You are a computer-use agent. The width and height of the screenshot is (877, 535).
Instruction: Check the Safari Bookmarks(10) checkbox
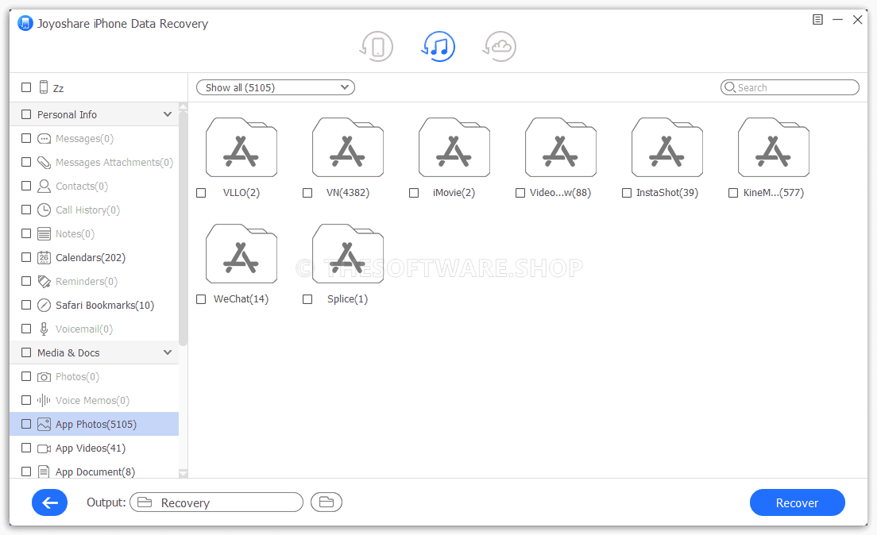[x=26, y=305]
